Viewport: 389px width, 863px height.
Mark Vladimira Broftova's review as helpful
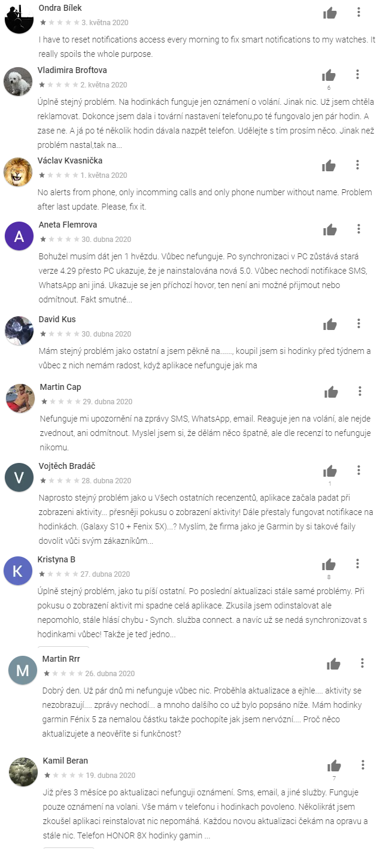pyautogui.click(x=329, y=75)
